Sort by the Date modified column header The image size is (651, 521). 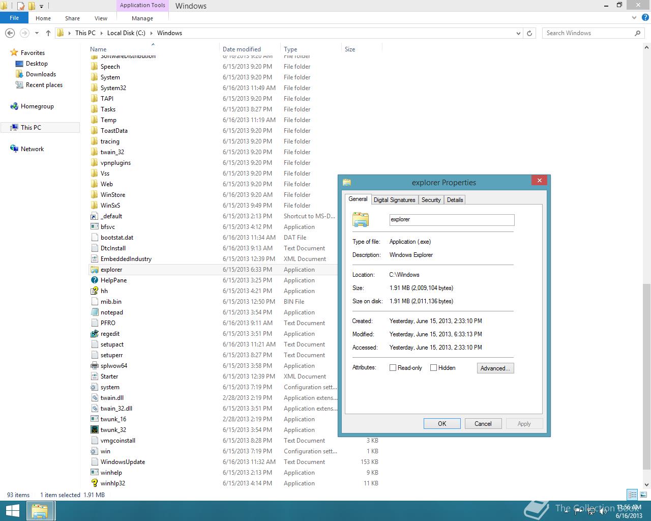[x=250, y=49]
